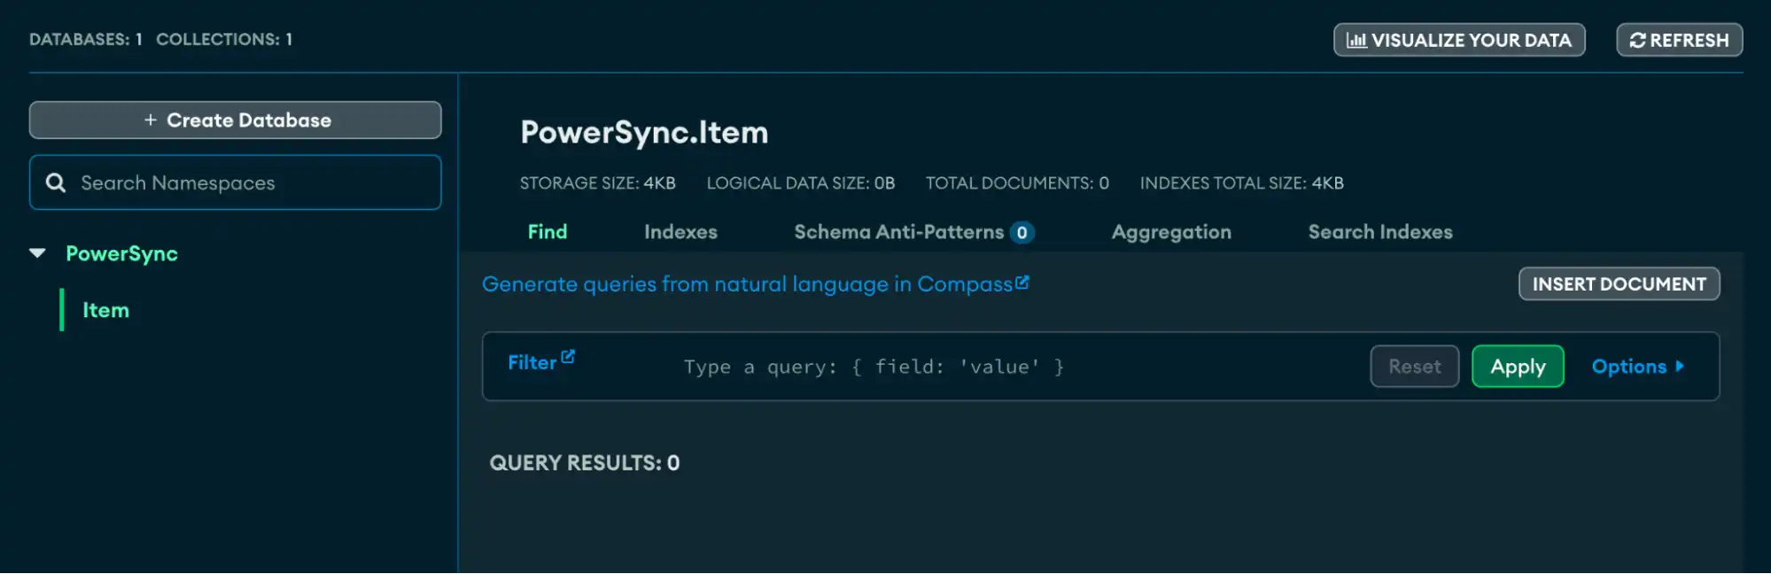Click the Insert Document button
Image resolution: width=1771 pixels, height=574 pixels.
tap(1618, 283)
